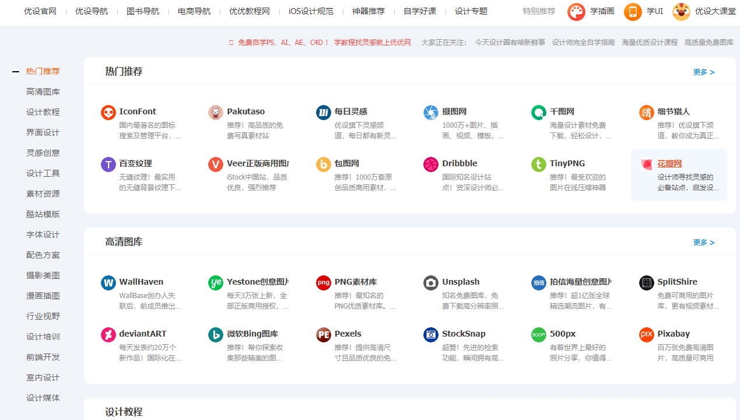
Task: Open the PNG素材库 red icon
Action: pyautogui.click(x=324, y=283)
